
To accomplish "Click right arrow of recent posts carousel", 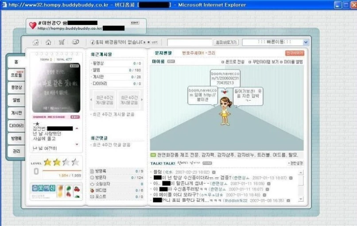I will tap(142, 100).
